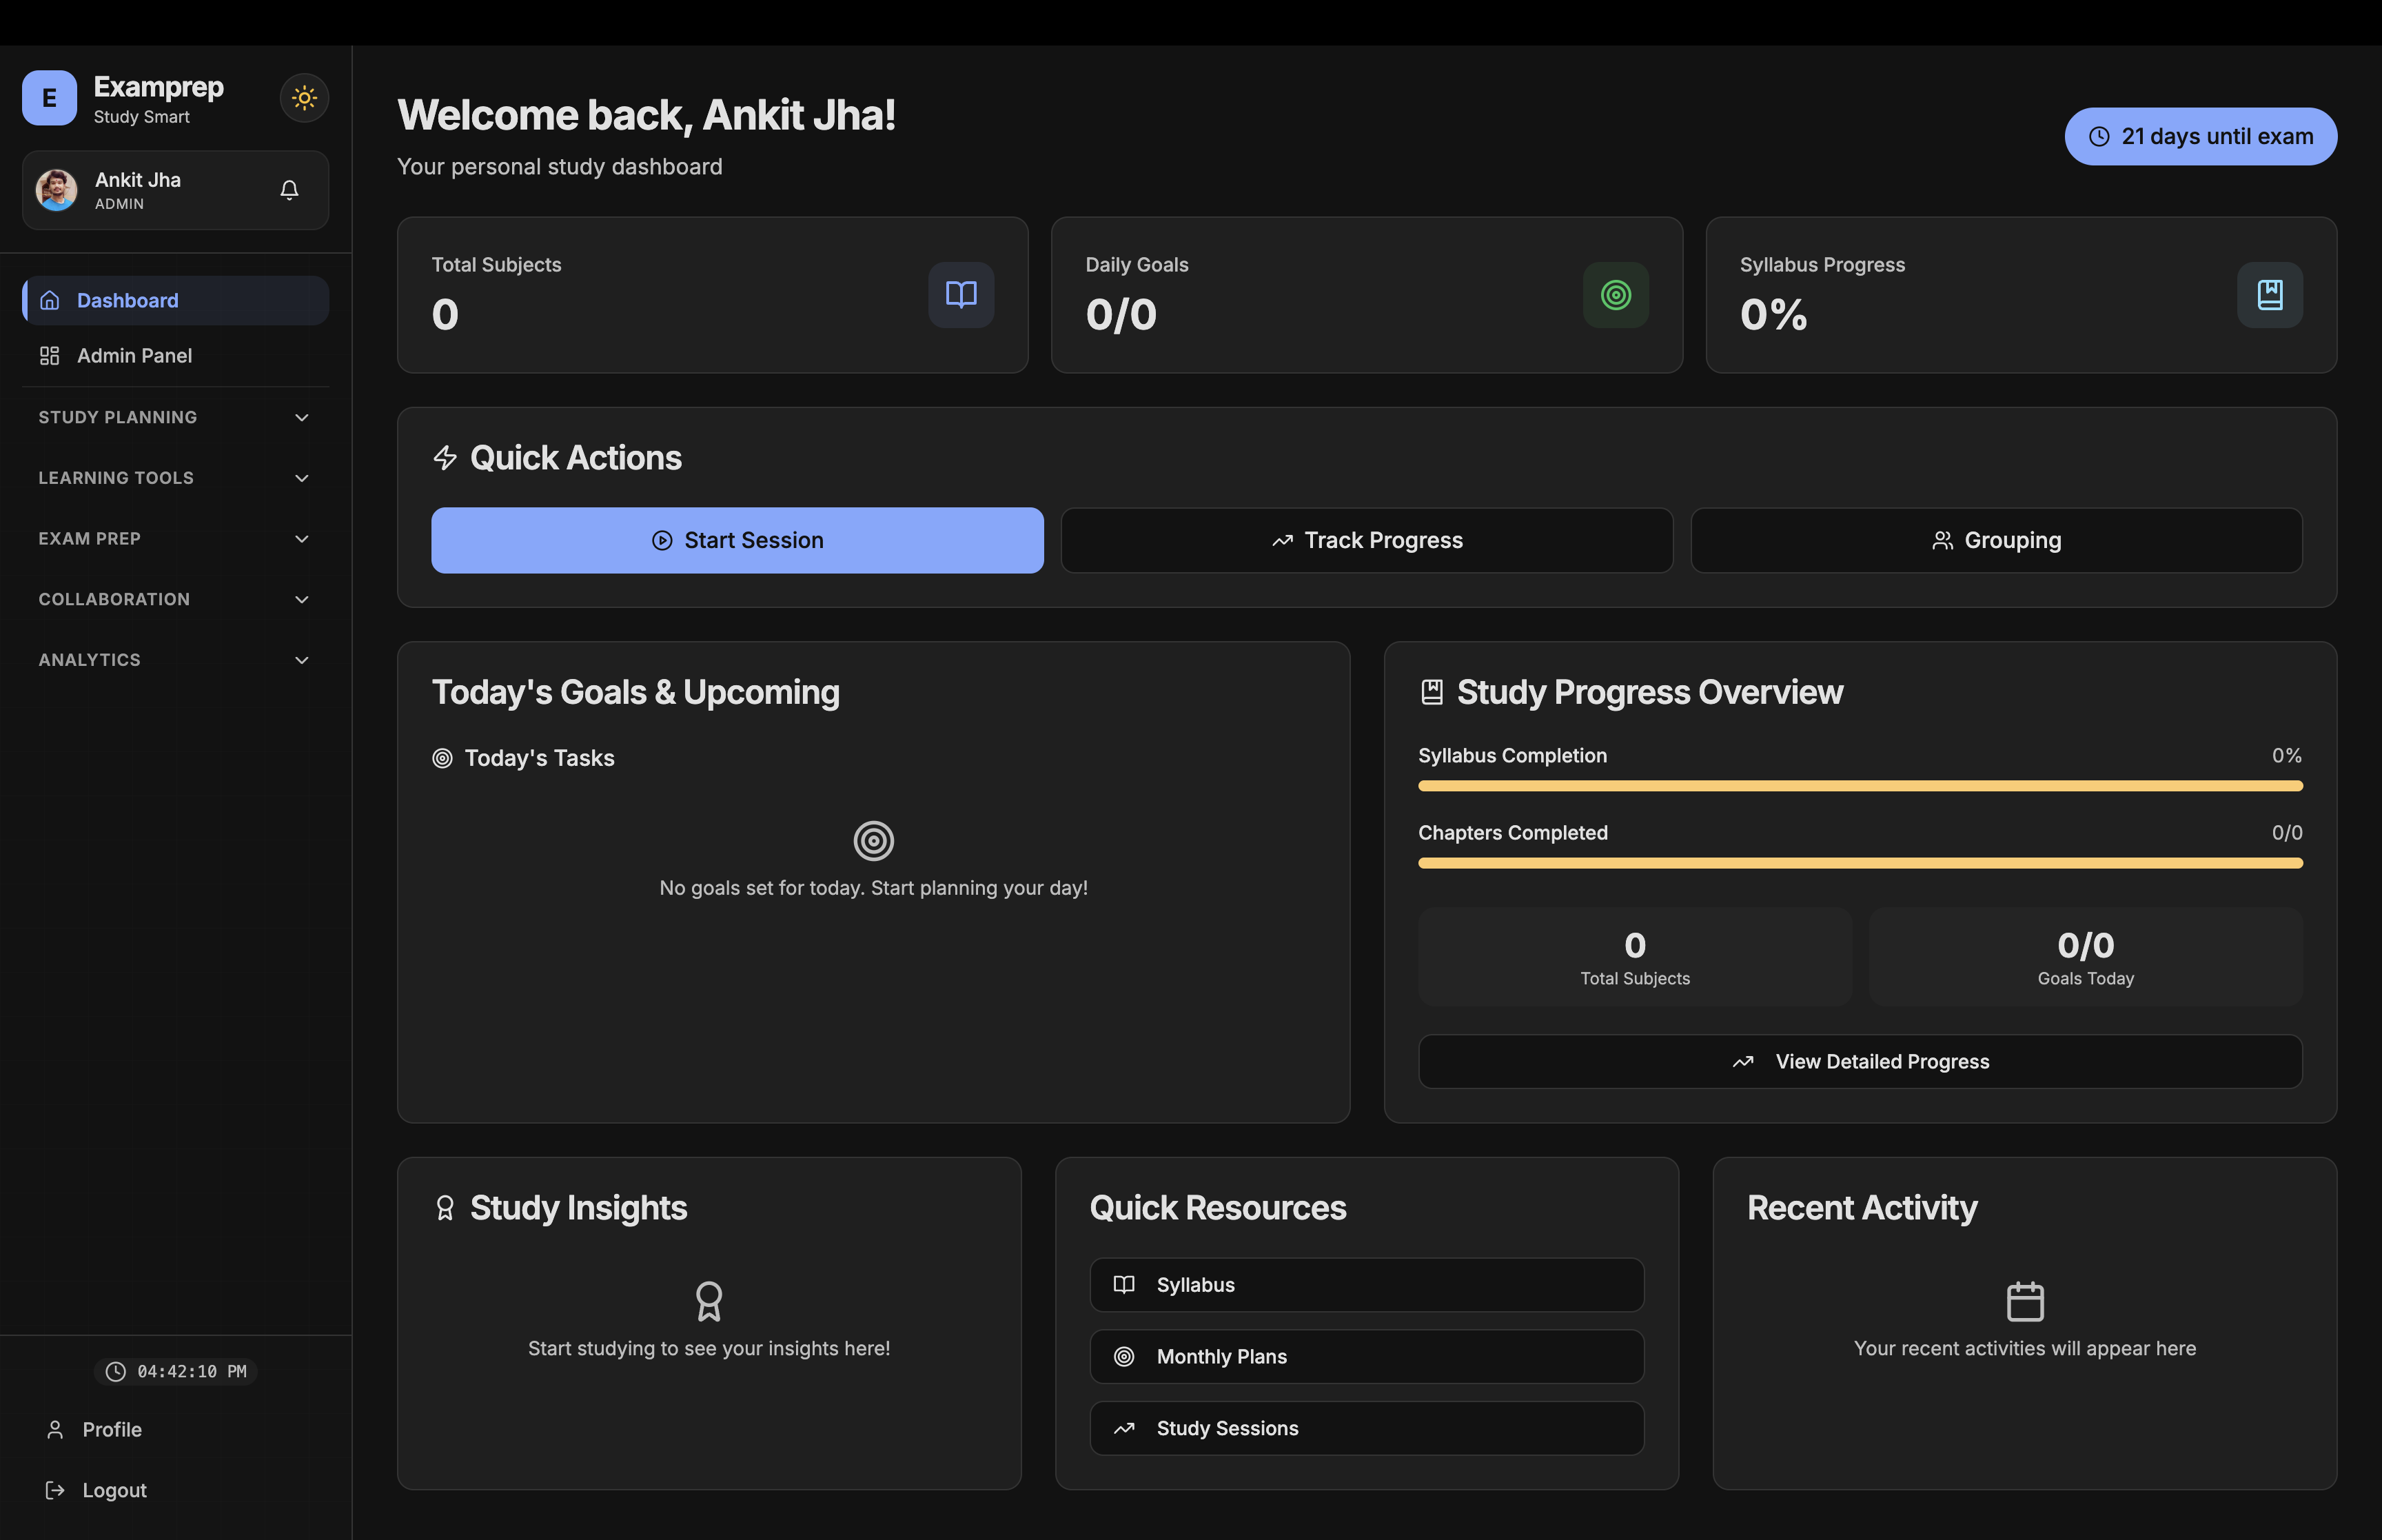This screenshot has height=1540, width=2382.
Task: Open the Dashboard from the sidebar
Action: (127, 300)
